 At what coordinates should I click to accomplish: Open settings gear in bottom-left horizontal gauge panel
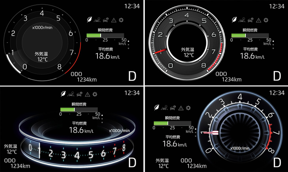[x=95, y=94]
